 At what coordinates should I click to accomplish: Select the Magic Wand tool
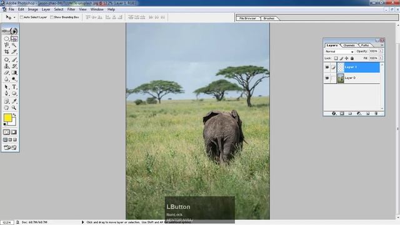[x=14, y=45]
